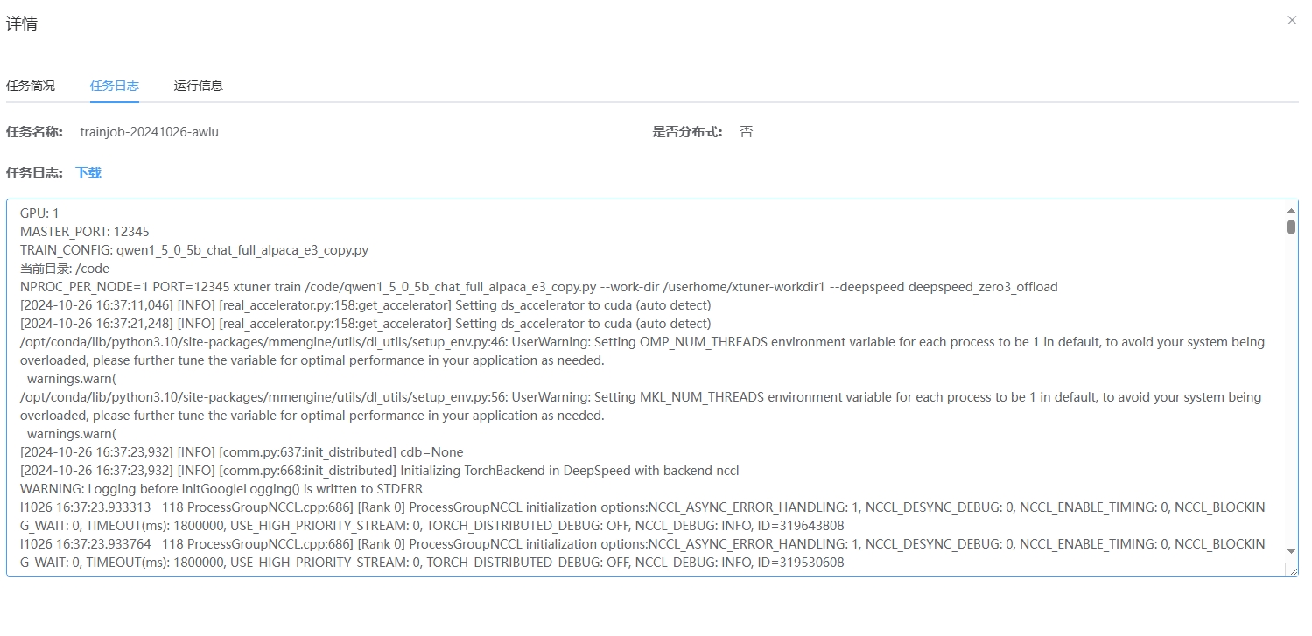Click the log scrollbar up arrow
Viewport: 1312px width, 636px height.
pos(1291,210)
